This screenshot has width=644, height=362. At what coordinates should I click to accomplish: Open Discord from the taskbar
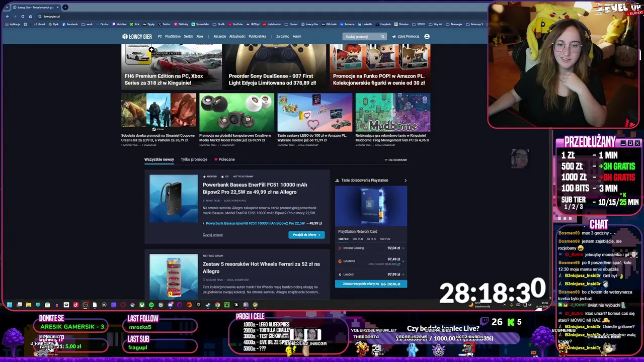coord(170,305)
